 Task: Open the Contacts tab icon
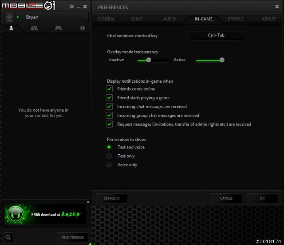pos(11,28)
